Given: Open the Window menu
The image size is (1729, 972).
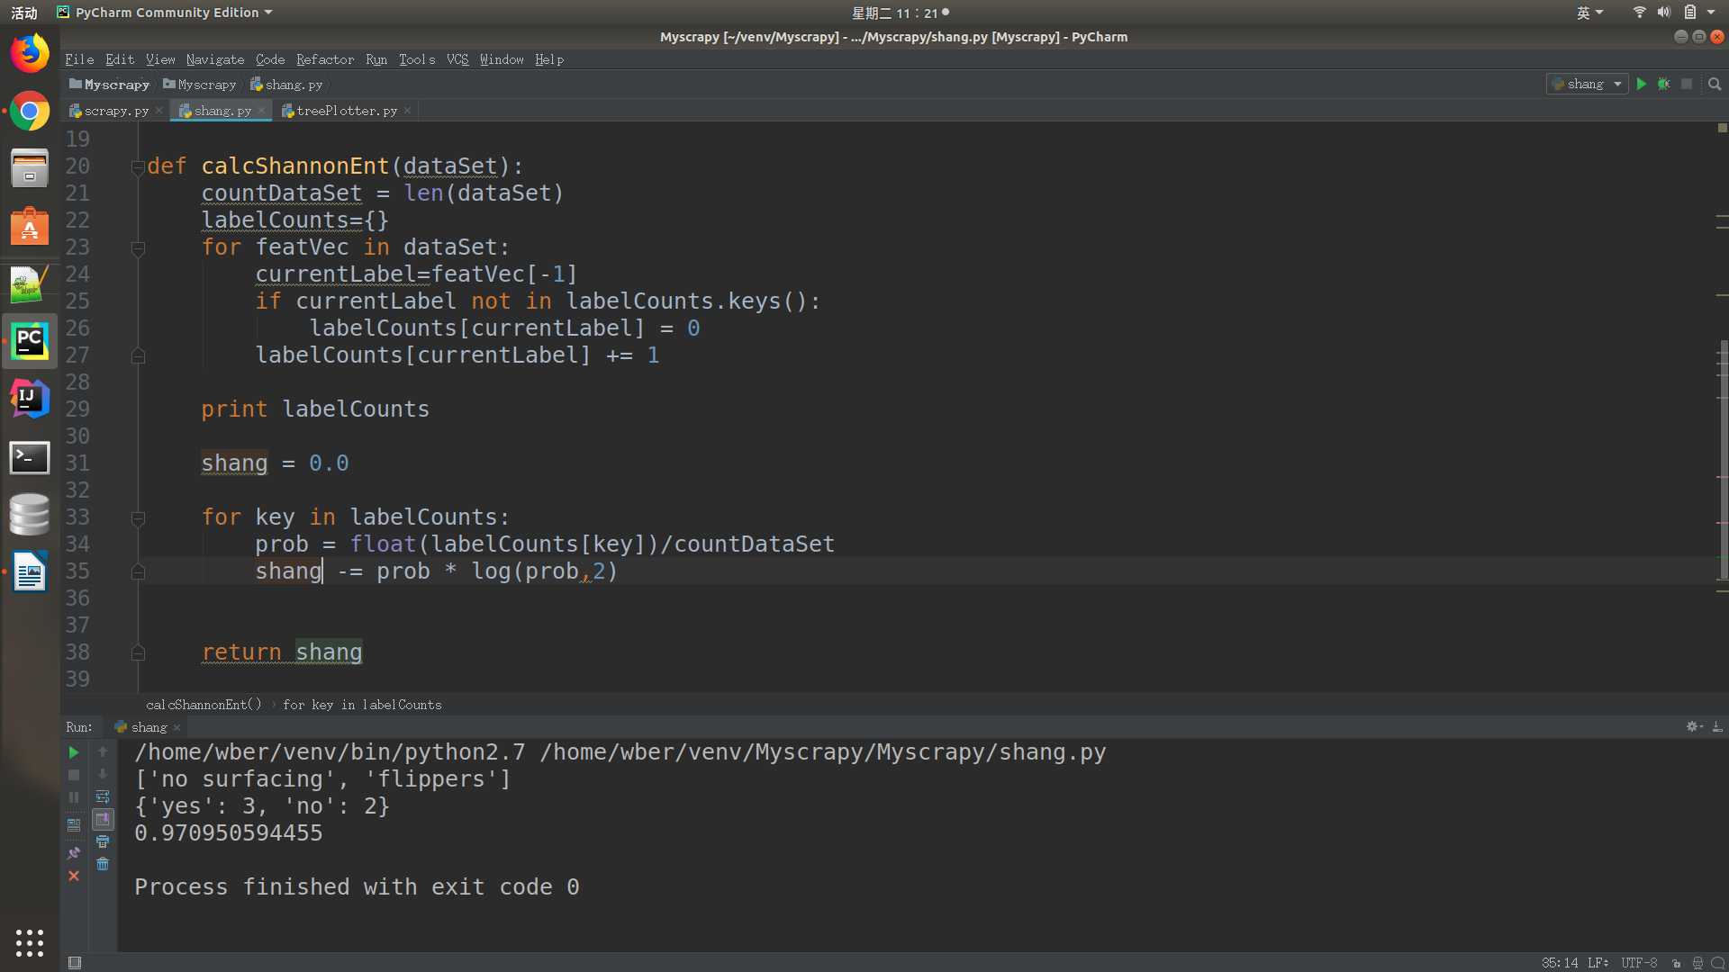Looking at the screenshot, I should click(502, 59).
